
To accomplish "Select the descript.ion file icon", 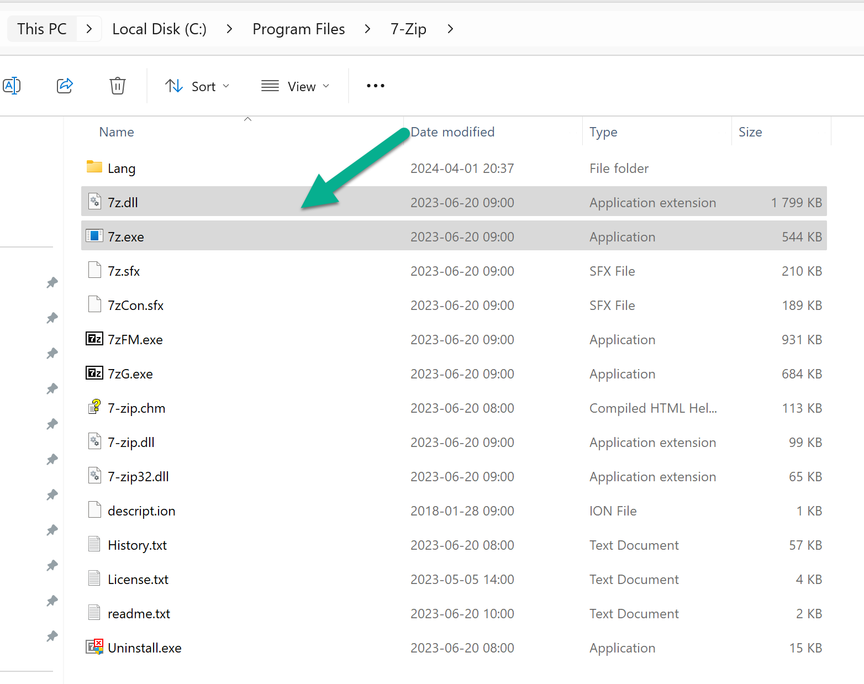I will click(x=94, y=510).
